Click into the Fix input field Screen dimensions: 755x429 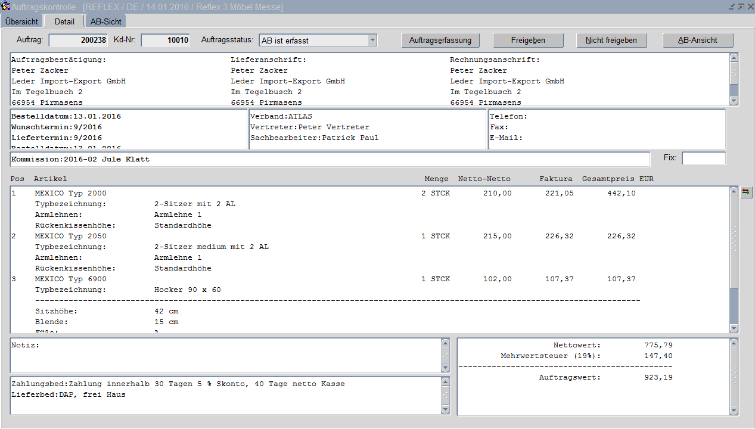point(704,158)
